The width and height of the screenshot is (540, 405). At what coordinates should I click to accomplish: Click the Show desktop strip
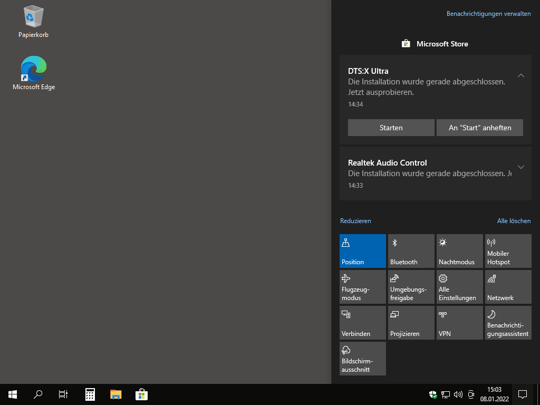(x=538, y=394)
